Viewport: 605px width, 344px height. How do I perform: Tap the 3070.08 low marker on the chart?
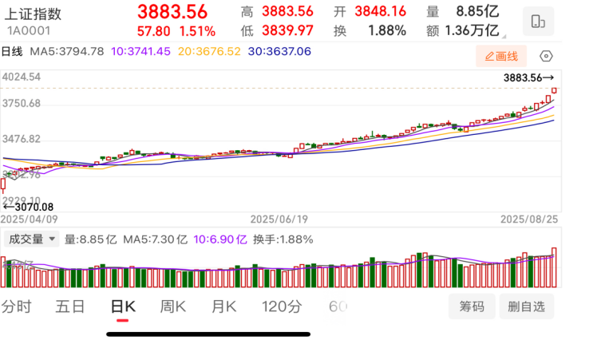(29, 207)
